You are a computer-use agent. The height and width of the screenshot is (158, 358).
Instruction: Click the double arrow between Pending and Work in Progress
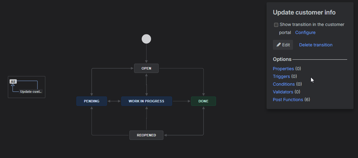pyautogui.click(x=114, y=101)
